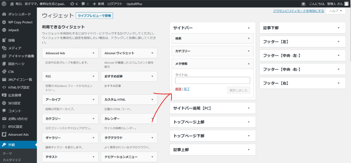Click the 外観 paintbrush icon

pyautogui.click(x=4, y=145)
